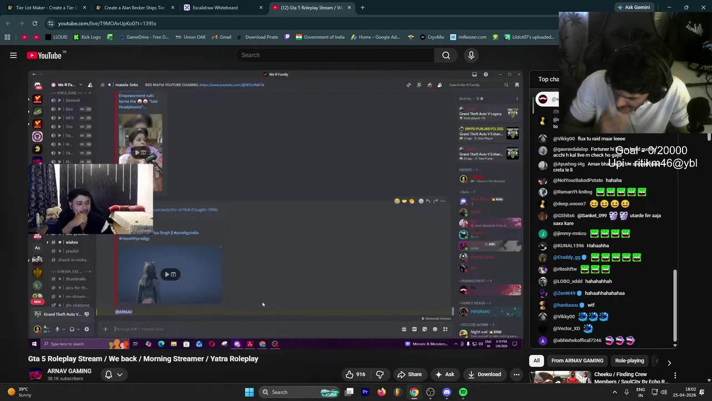
Task: Expand notification options chevron next to bell
Action: [x=120, y=375]
